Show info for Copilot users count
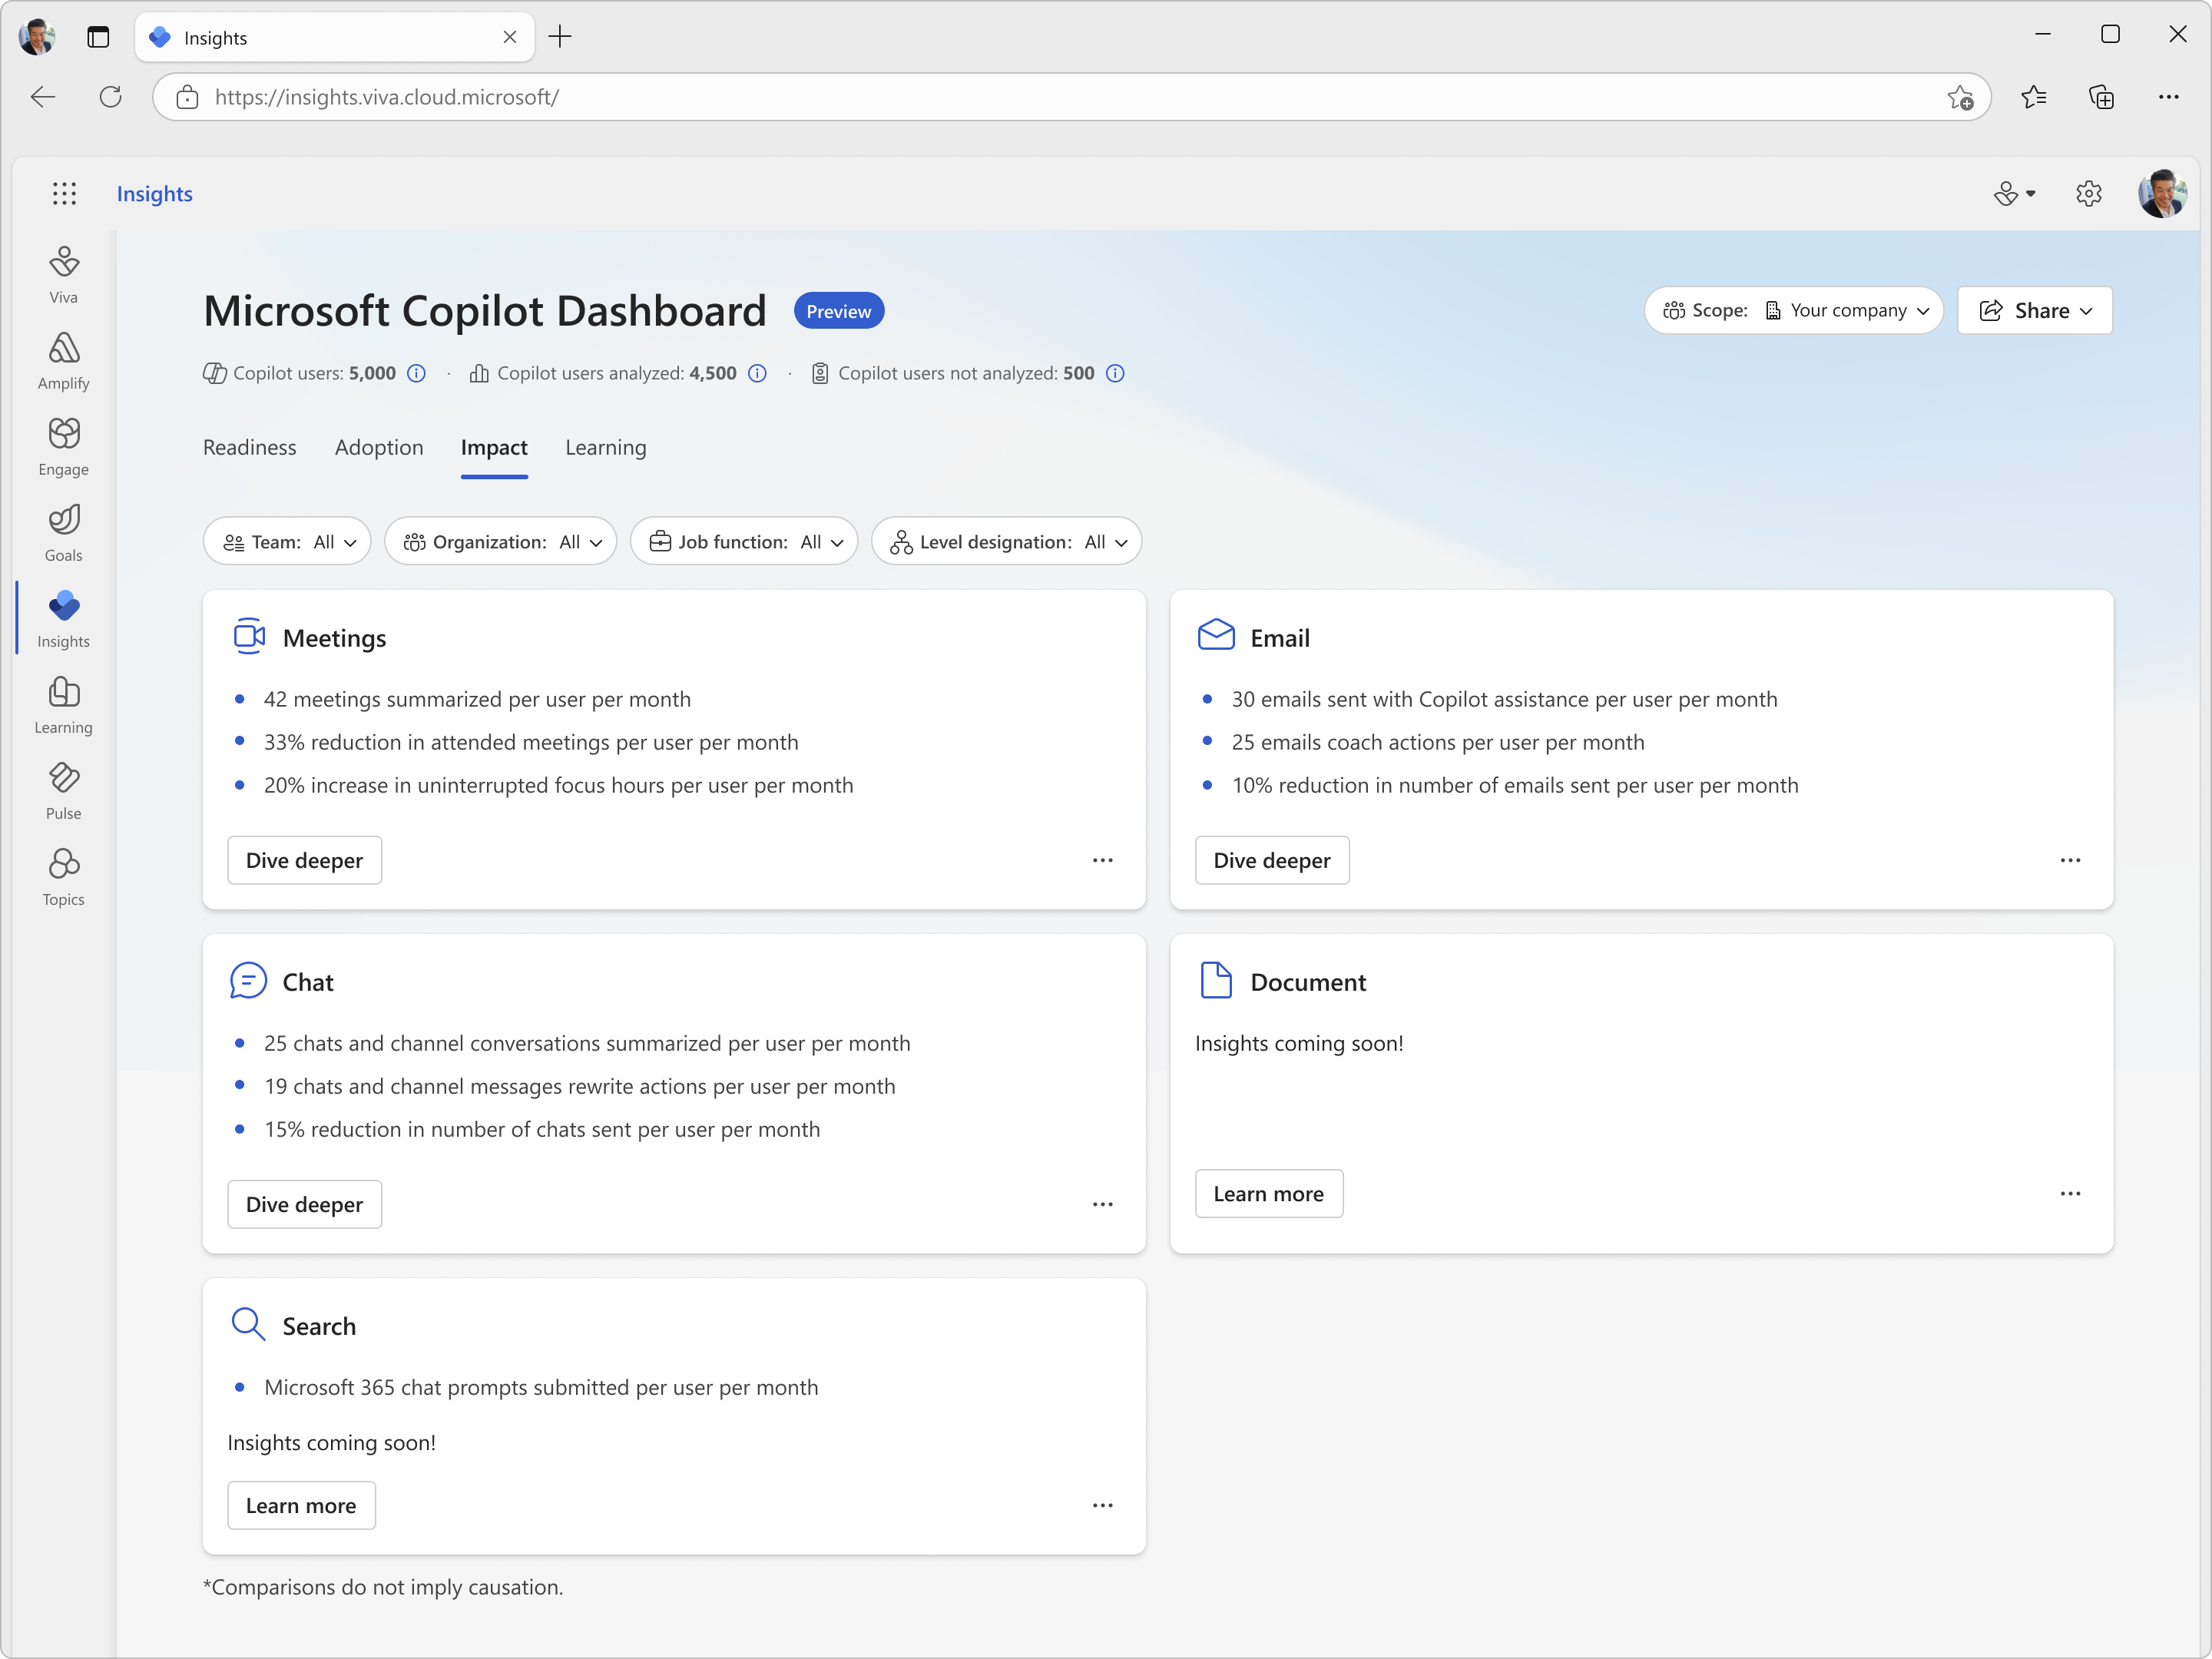The height and width of the screenshot is (1659, 2212). click(417, 373)
